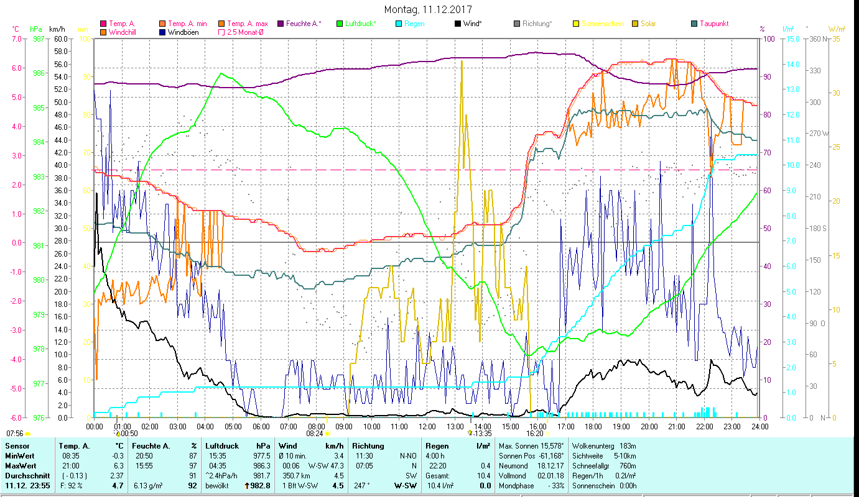This screenshot has height=497, width=859.
Task: Click the 'Temp. A.' table column header
Action: pyautogui.click(x=75, y=446)
